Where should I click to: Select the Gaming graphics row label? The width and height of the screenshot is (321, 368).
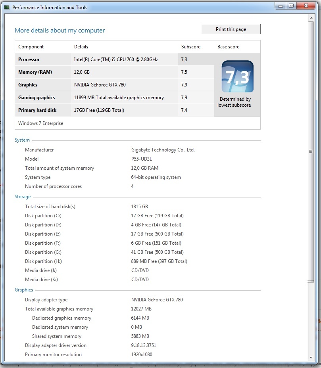37,98
